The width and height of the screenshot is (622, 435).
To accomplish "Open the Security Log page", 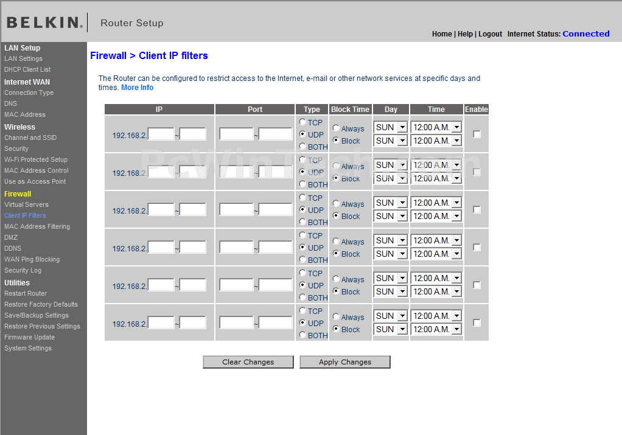I will pos(23,270).
